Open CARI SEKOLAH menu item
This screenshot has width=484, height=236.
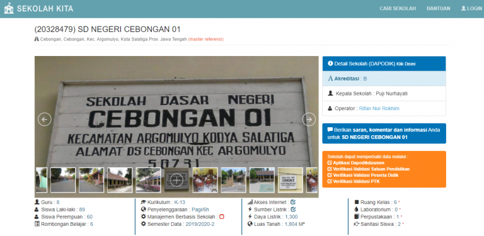click(x=398, y=9)
